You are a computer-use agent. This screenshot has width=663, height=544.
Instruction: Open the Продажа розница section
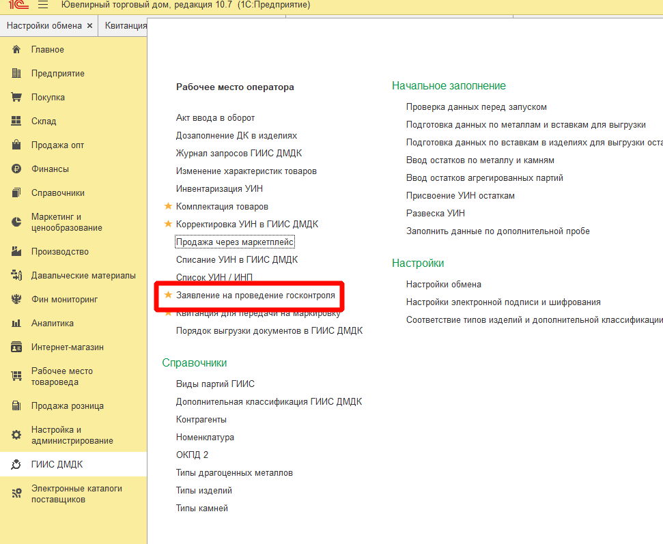pyautogui.click(x=67, y=405)
